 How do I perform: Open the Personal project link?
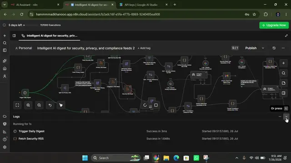(24, 48)
